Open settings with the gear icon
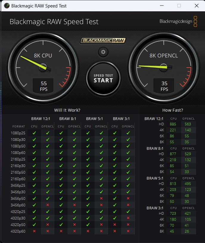Image resolution: width=205 pixels, height=243 pixels. point(103,52)
